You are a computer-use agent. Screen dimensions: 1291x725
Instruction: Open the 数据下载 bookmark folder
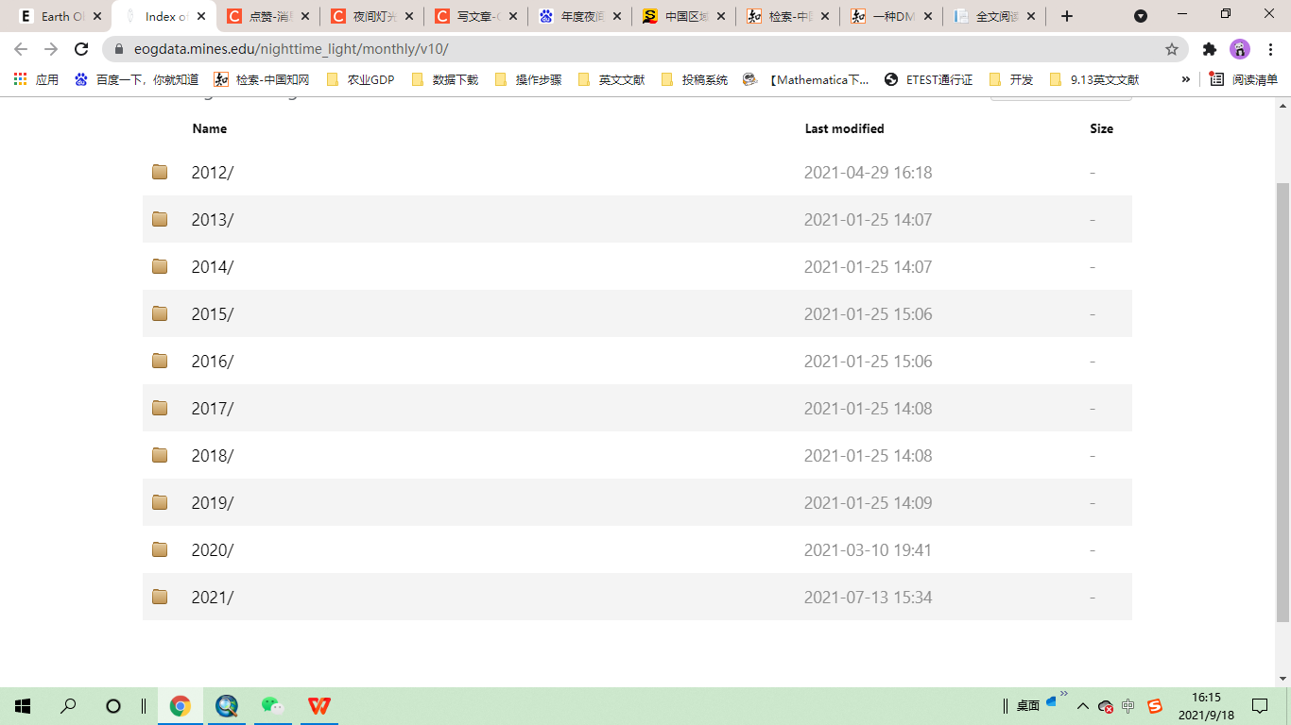click(445, 79)
